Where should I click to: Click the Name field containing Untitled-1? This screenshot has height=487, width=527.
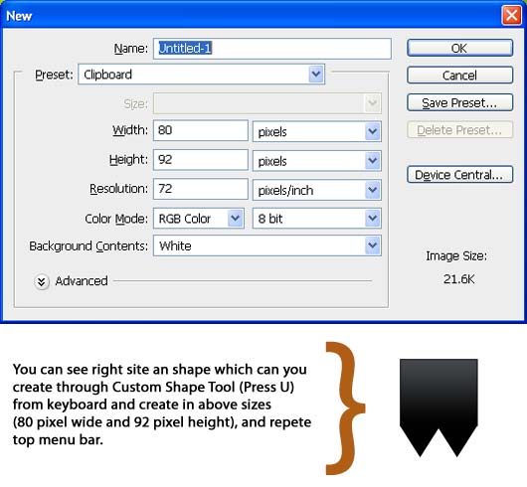pyautogui.click(x=272, y=49)
